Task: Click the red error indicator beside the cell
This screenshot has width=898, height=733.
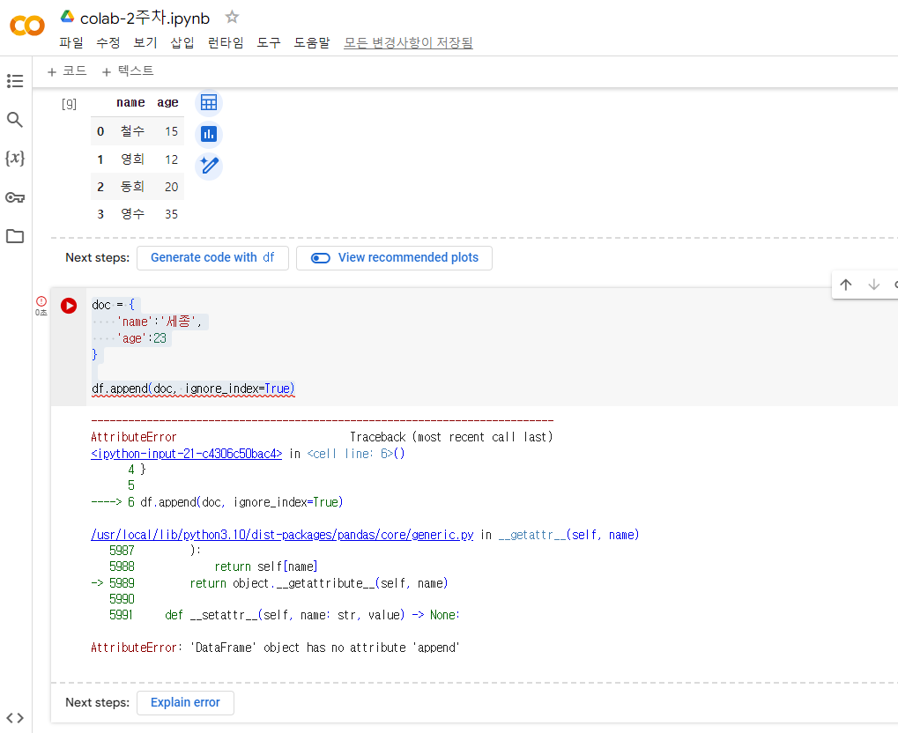Action: coord(41,301)
